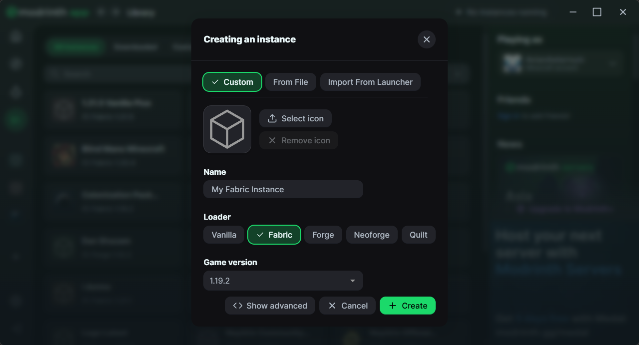Viewport: 639px width, 345px height.
Task: Select the highlighted Library icon in the sidebar
Action: click(x=16, y=119)
